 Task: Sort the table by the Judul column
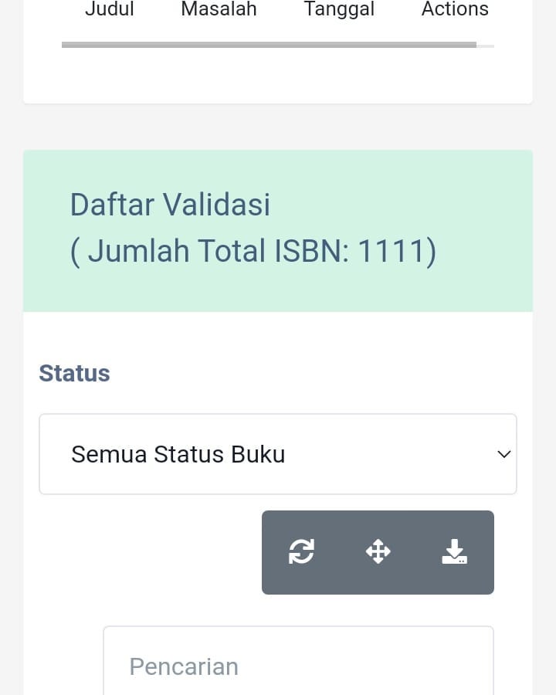tap(110, 9)
